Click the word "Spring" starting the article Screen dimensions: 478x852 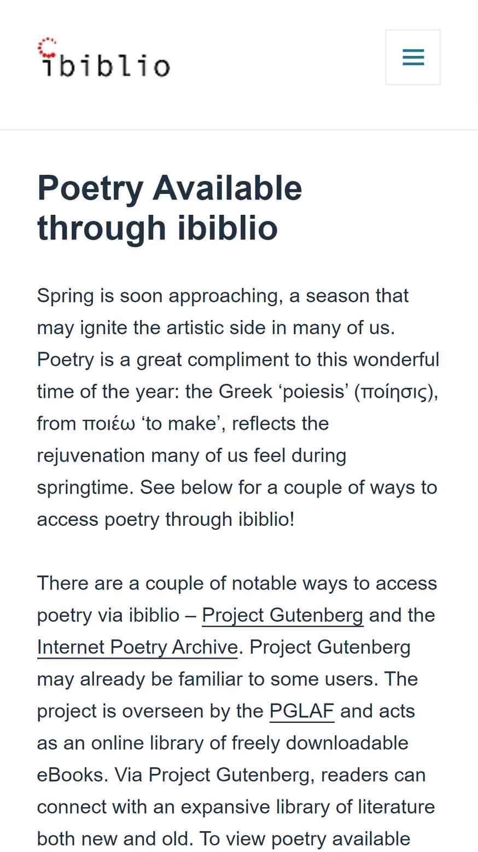coord(66,296)
